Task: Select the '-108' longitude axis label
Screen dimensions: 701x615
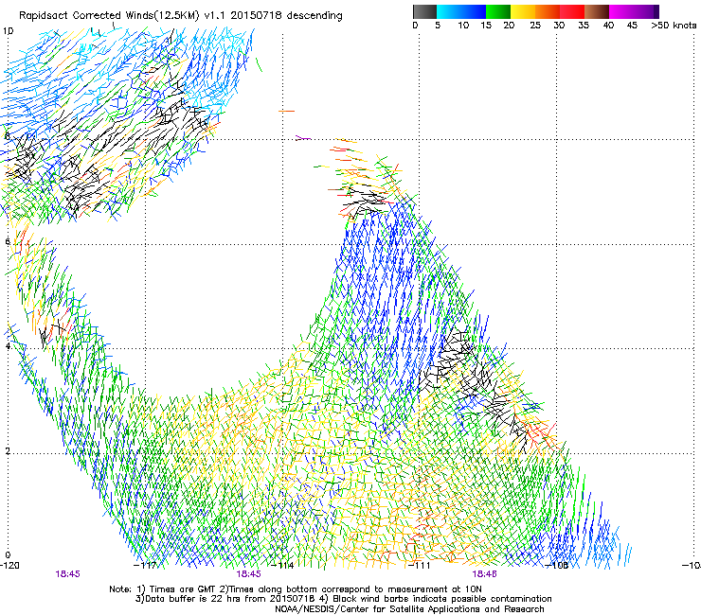Action: (557, 566)
